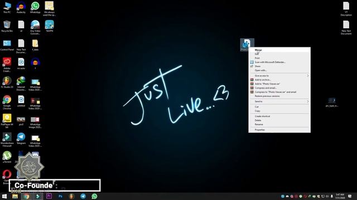Open WhatsApp from the taskbar
This screenshot has height=200, width=357.
coord(94,196)
